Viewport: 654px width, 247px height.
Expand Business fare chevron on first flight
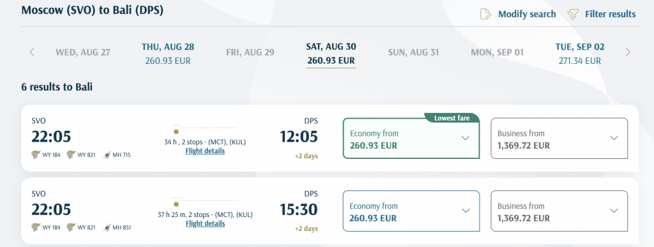coord(614,138)
